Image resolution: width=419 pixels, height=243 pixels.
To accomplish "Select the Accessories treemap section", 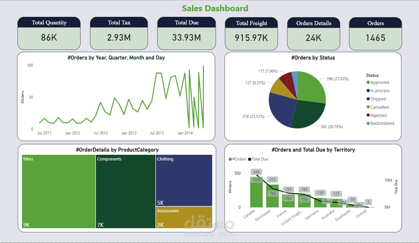I will 184,217.
